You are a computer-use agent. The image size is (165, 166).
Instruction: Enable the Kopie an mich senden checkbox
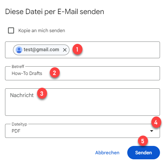click(x=11, y=30)
